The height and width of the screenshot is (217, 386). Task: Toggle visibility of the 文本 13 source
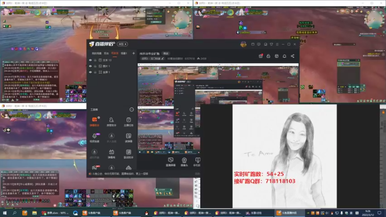pos(90,60)
